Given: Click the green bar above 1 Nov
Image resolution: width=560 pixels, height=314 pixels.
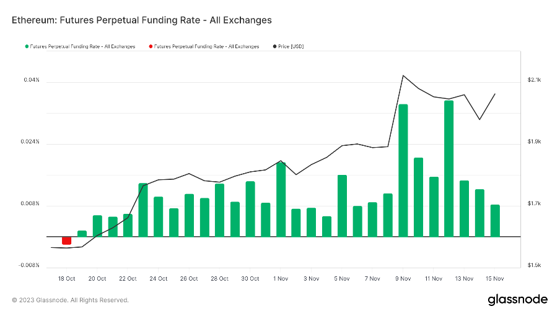Looking at the screenshot, I should (x=281, y=199).
